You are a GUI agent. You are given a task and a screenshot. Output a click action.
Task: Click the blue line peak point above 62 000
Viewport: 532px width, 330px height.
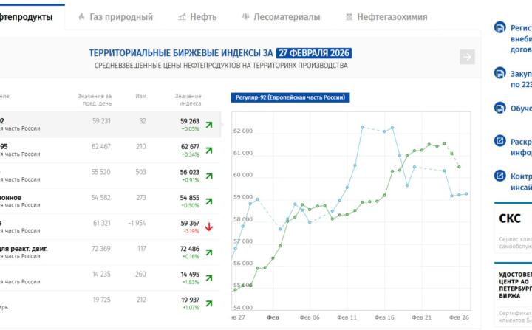coord(362,127)
